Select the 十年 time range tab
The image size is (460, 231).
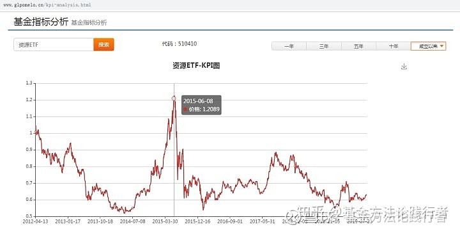tap(394, 46)
